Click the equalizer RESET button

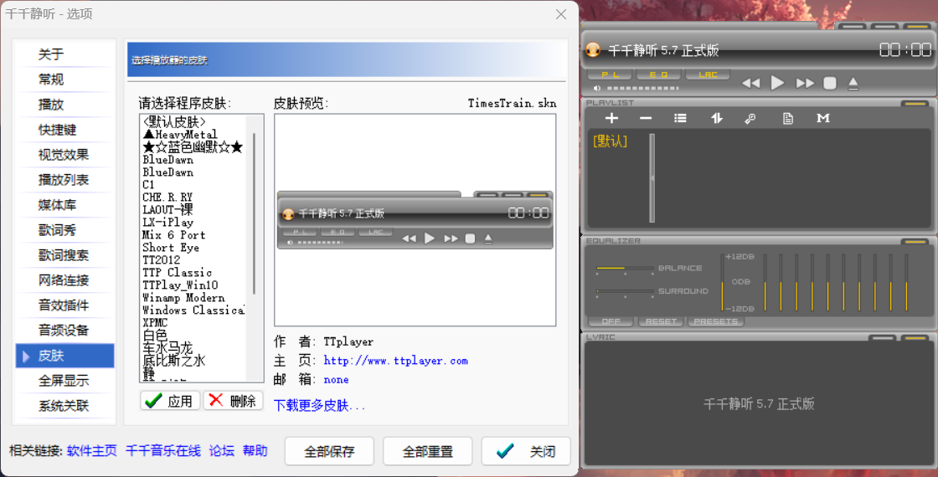(x=661, y=321)
